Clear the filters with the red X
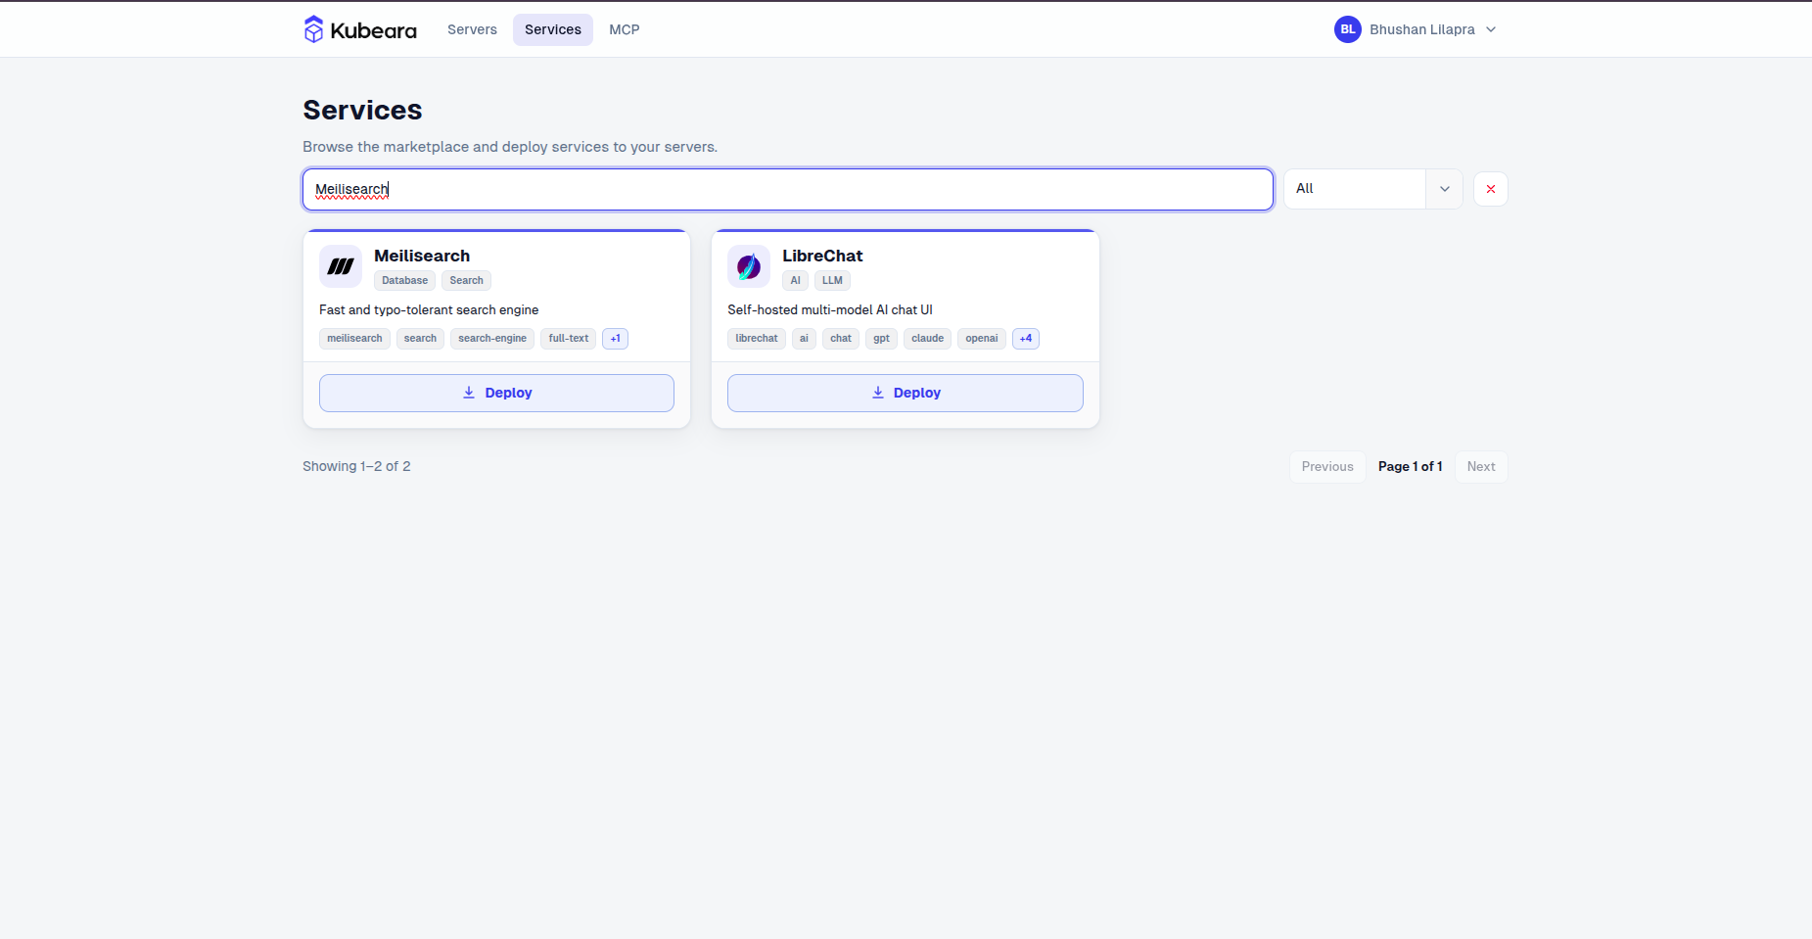 coord(1491,189)
